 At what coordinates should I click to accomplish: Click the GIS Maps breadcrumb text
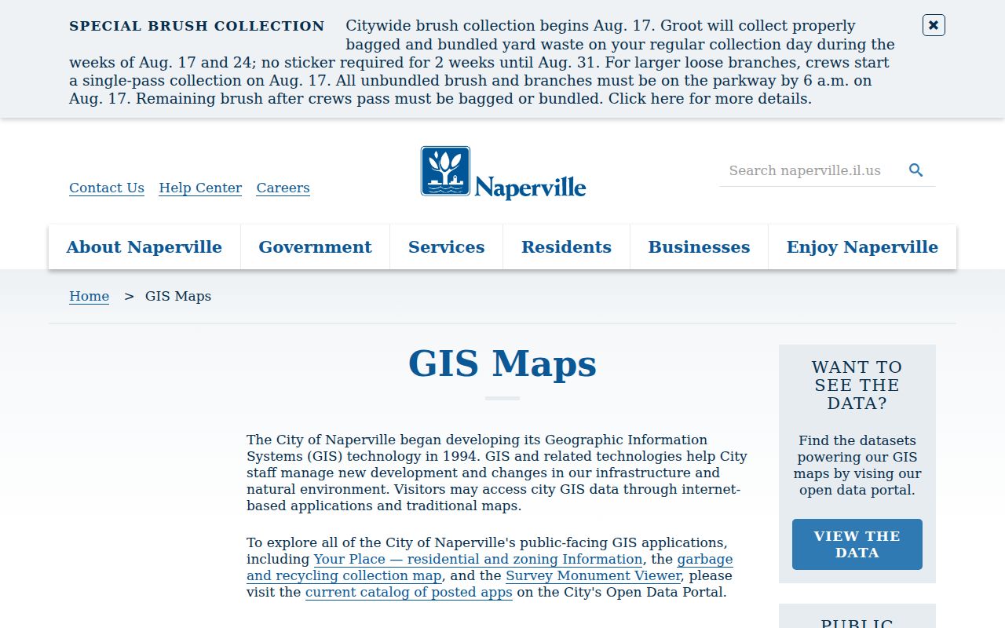pyautogui.click(x=178, y=296)
